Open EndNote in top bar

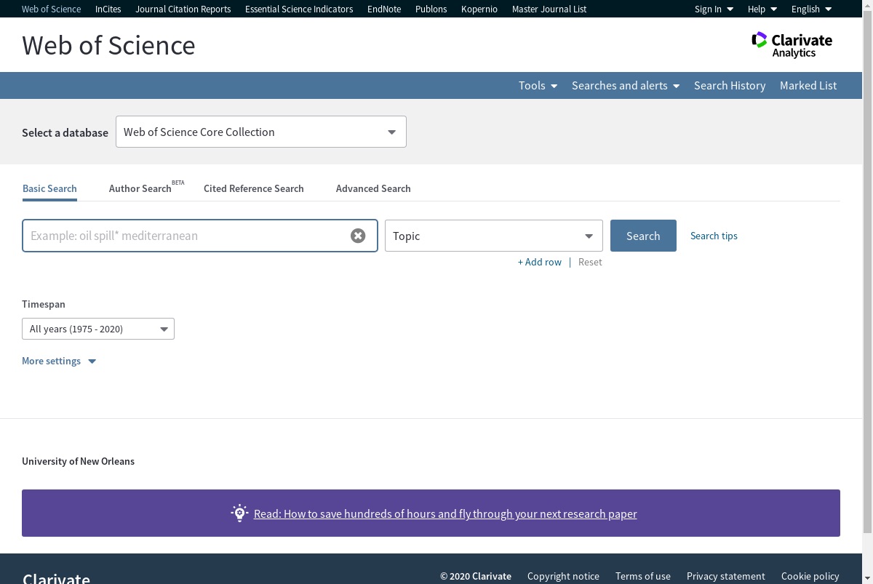[x=384, y=9]
